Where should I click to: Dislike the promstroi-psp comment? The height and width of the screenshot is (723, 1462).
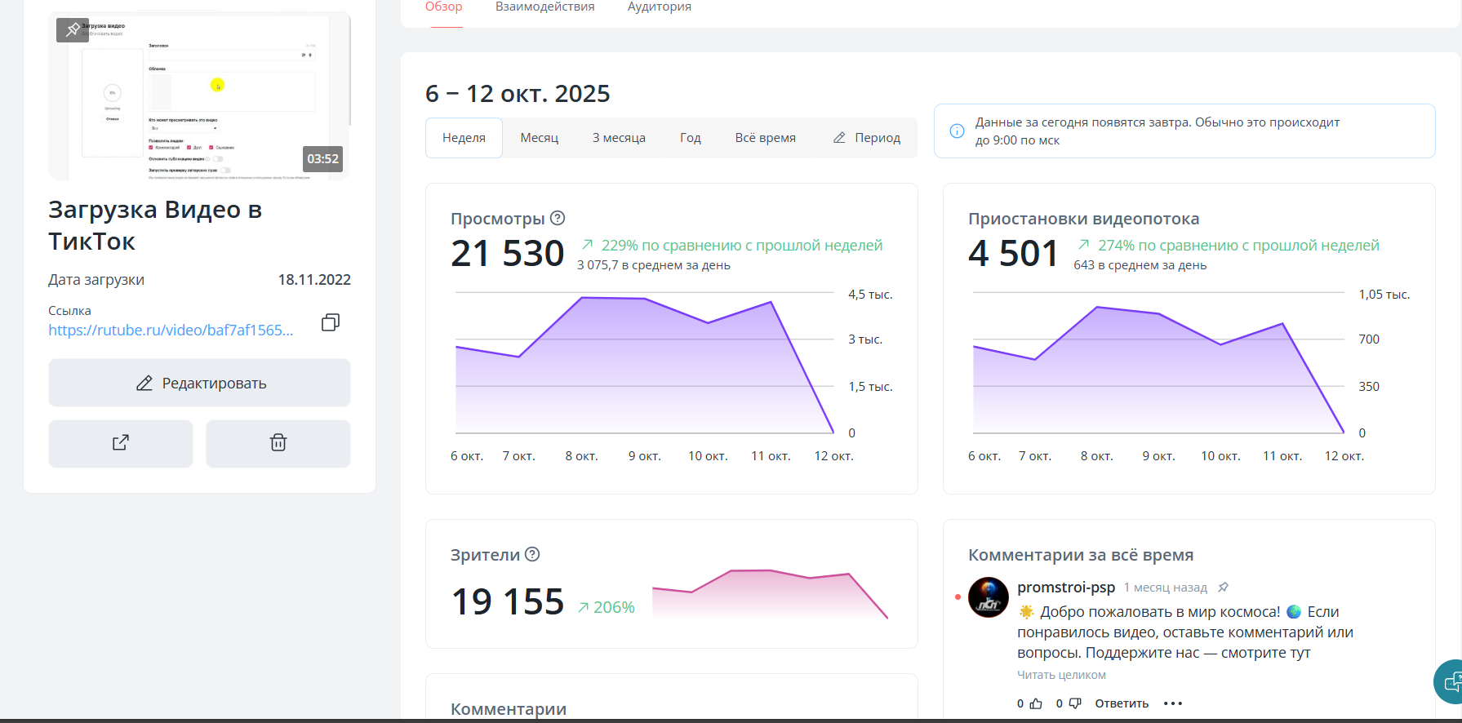[x=1075, y=703]
